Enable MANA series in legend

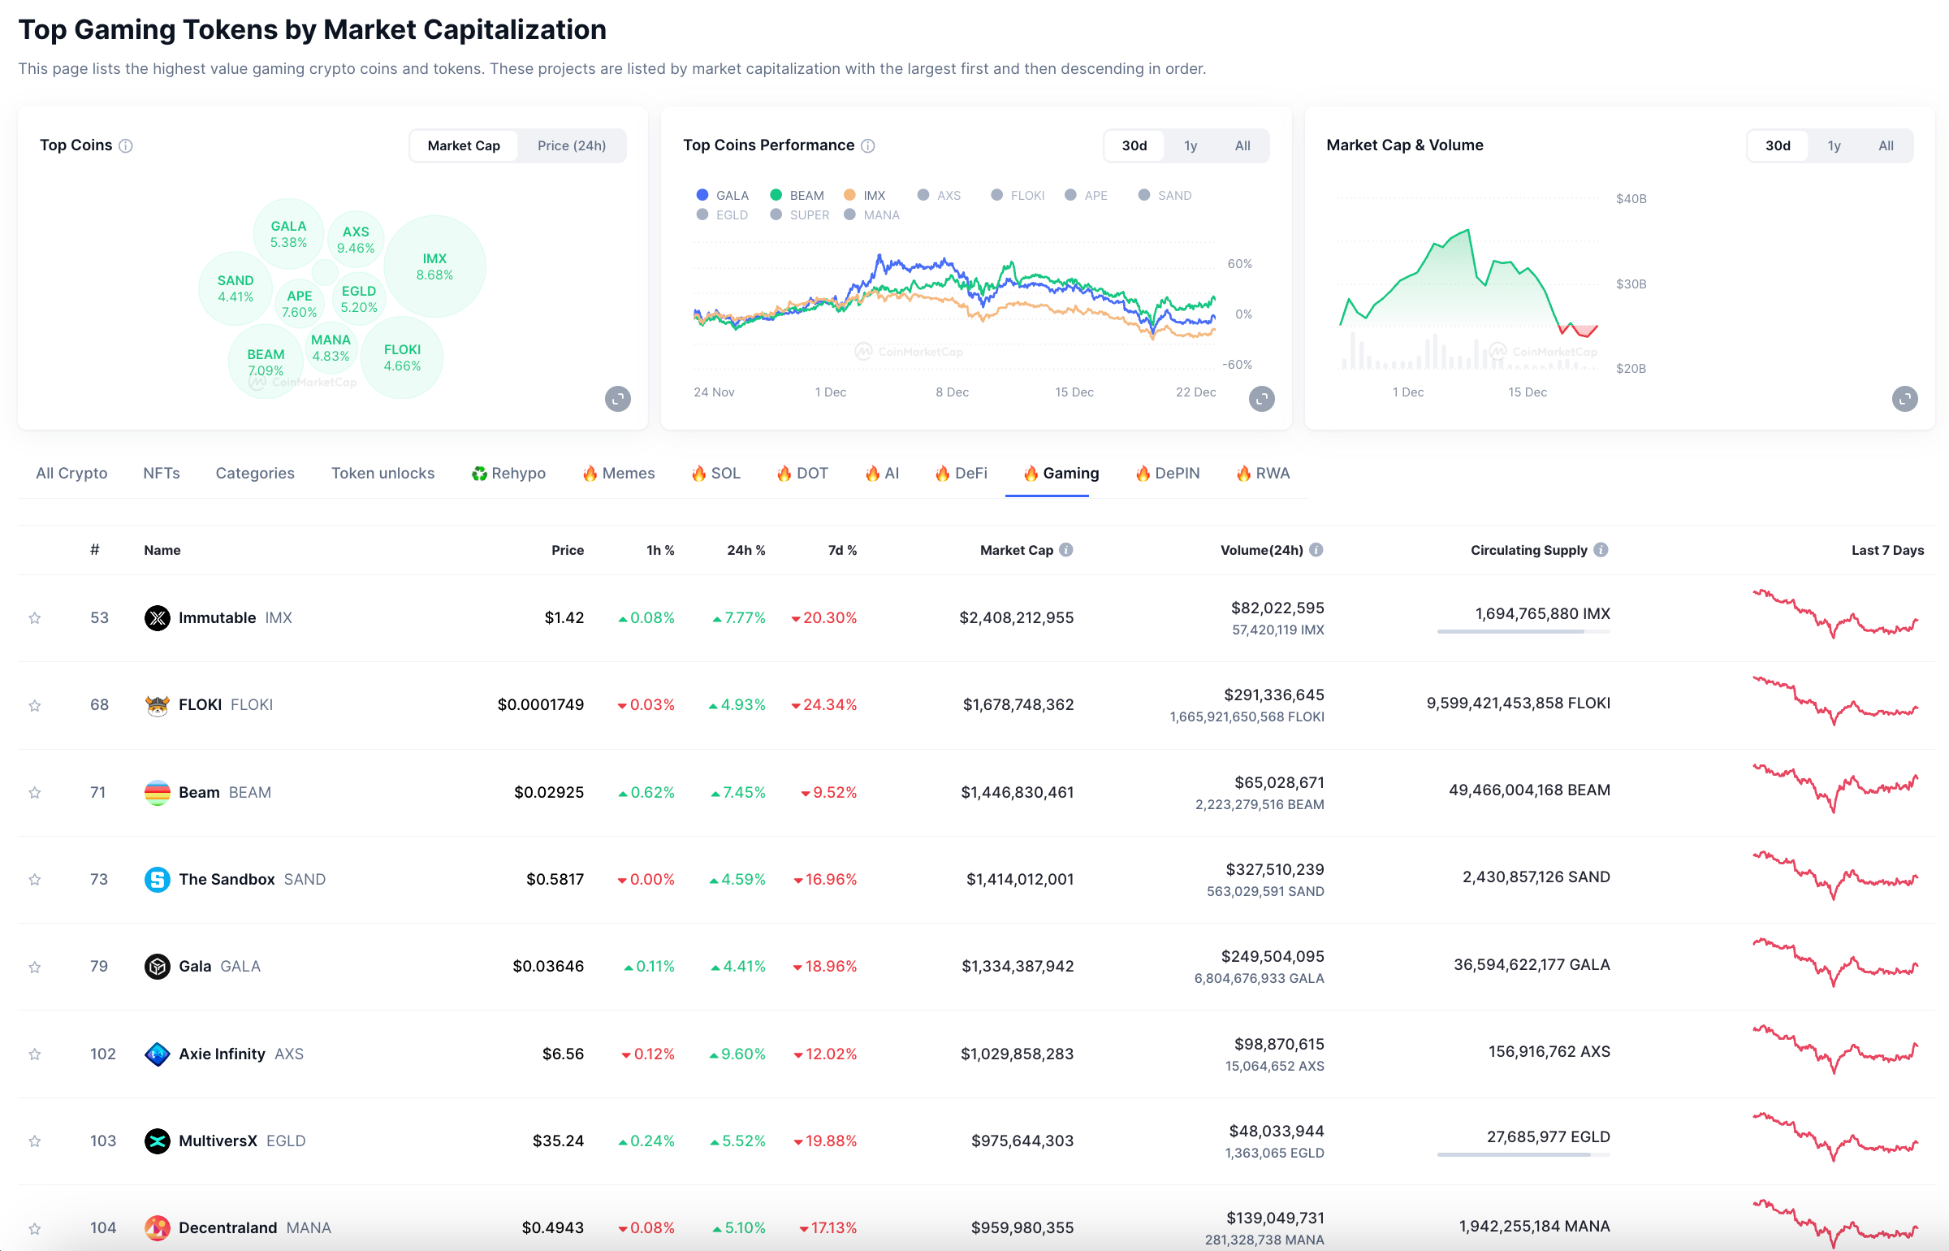coord(871,215)
